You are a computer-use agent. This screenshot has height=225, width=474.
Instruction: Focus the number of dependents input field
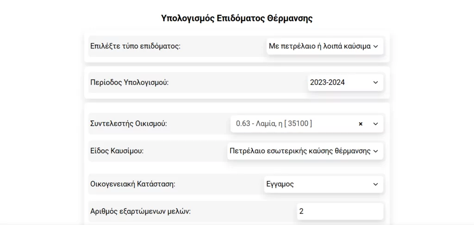[340, 212]
